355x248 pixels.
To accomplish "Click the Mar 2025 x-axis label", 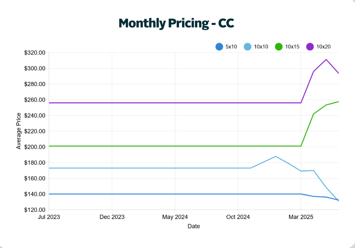I will coord(301,217).
